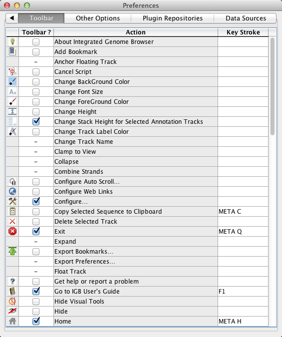This screenshot has height=337, width=282.
Task: Click the red Exit icon
Action: [12, 232]
